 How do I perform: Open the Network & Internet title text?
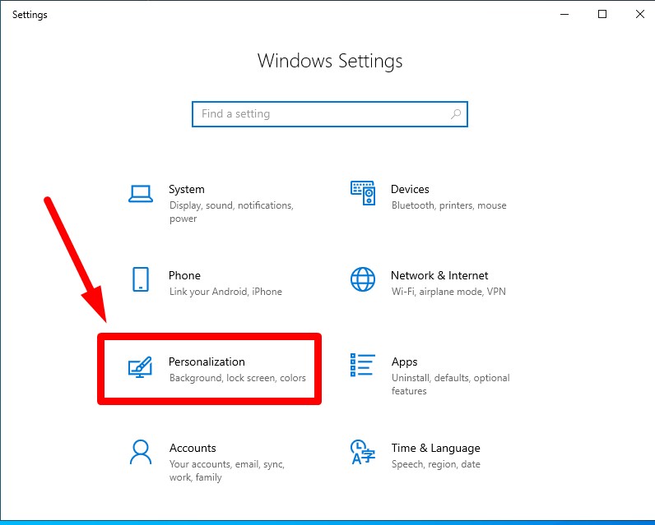[439, 275]
